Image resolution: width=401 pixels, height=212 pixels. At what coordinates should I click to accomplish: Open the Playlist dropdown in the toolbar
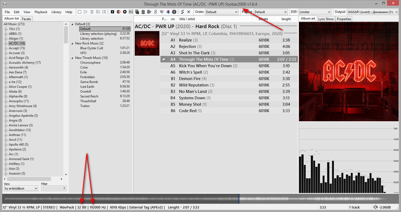(271, 12)
